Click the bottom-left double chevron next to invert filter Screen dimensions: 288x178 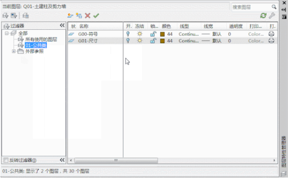[x=62, y=160]
